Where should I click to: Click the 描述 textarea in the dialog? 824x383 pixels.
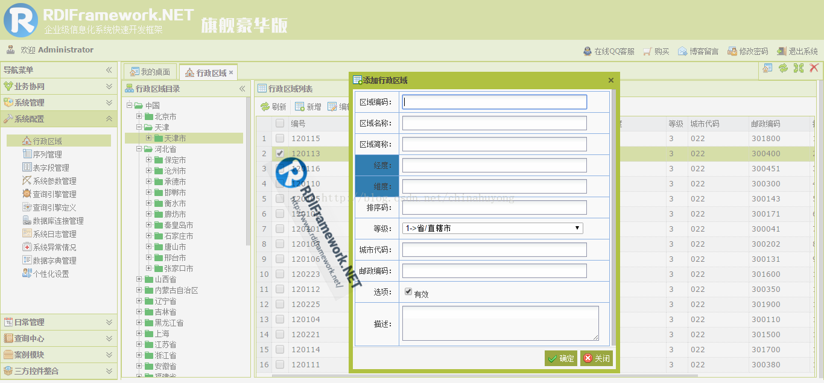501,323
